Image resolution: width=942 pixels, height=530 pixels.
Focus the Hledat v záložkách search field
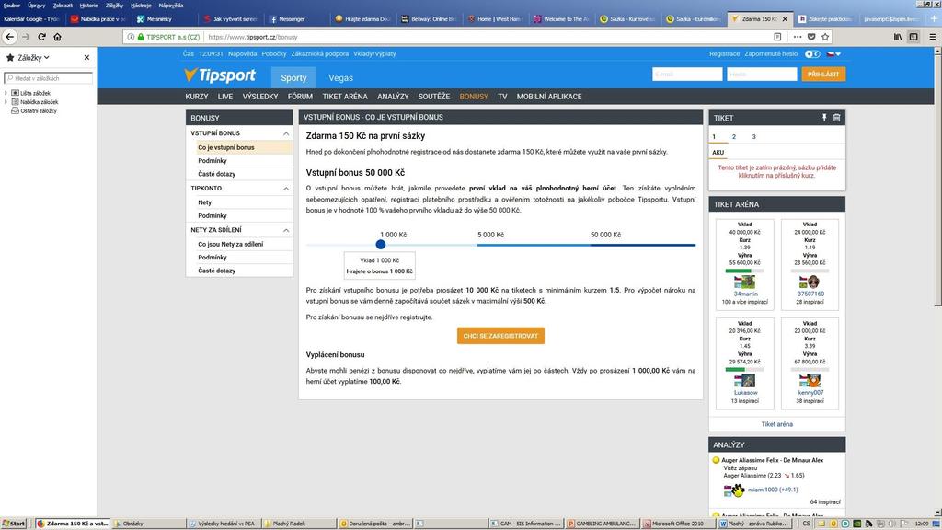(49, 78)
